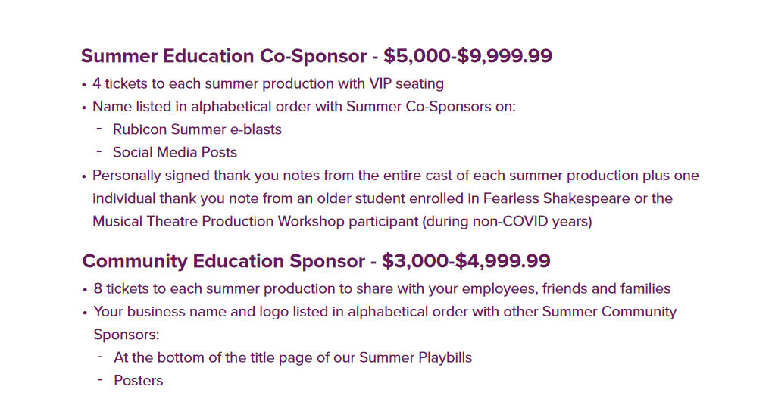The height and width of the screenshot is (402, 772).
Task: Select the "Summer Playbills" phrase
Action: [415, 357]
